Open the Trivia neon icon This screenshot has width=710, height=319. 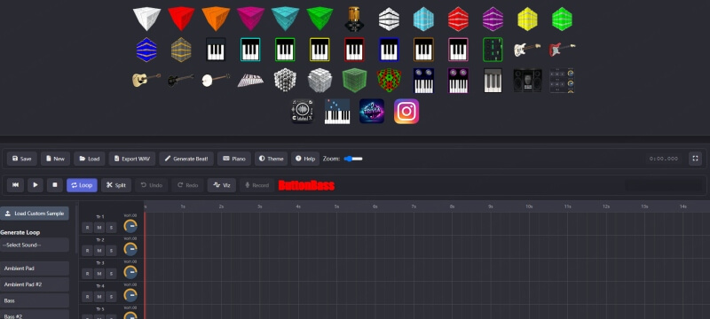372,112
